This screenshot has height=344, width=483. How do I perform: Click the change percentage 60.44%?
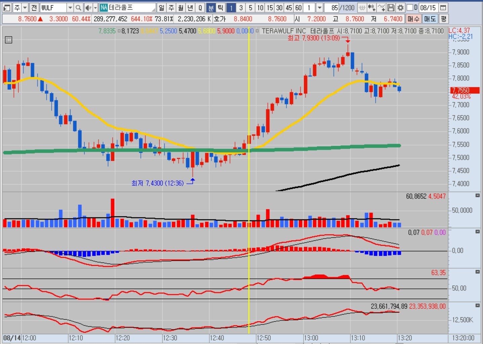[x=81, y=19]
